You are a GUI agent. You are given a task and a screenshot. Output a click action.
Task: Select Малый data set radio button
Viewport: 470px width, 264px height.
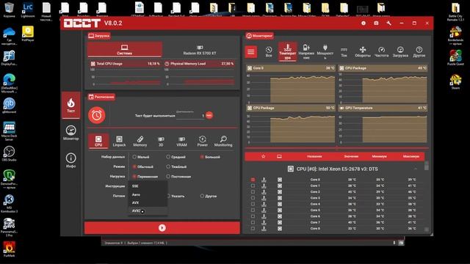(x=134, y=157)
